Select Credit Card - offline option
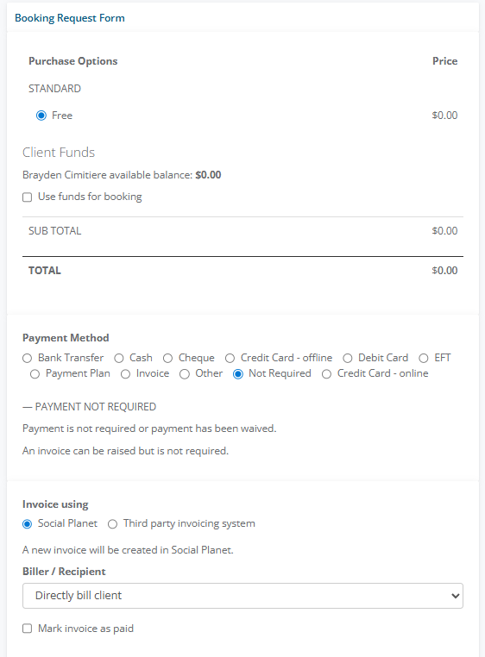This screenshot has width=485, height=657. 230,358
